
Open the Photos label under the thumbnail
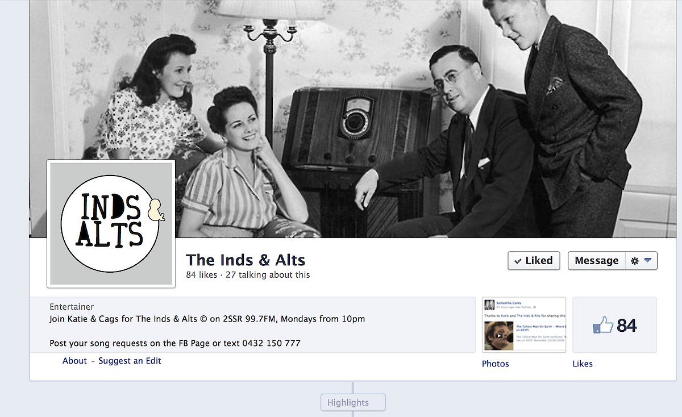tap(496, 364)
